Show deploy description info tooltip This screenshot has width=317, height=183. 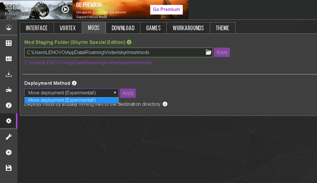[x=165, y=104]
